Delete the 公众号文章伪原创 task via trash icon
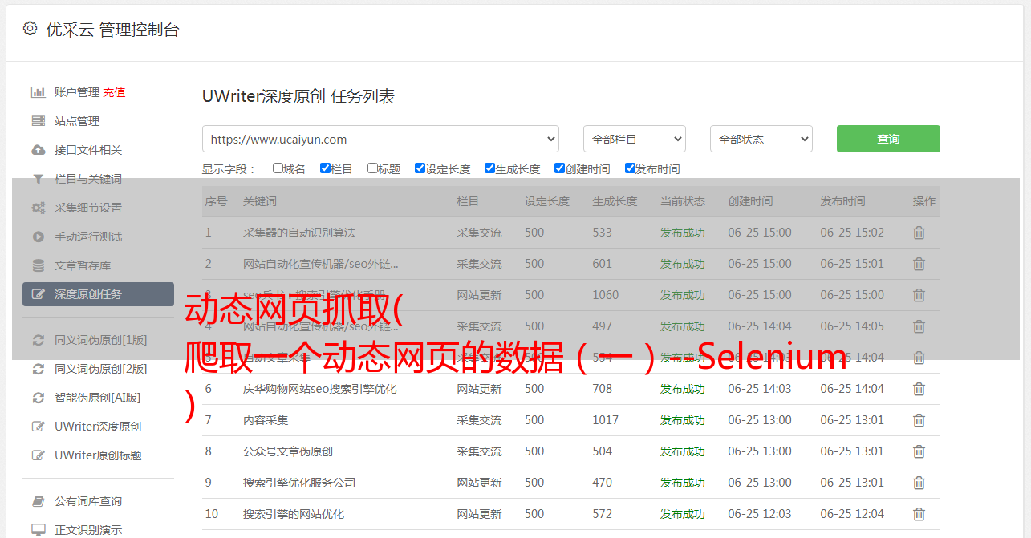 [x=919, y=451]
